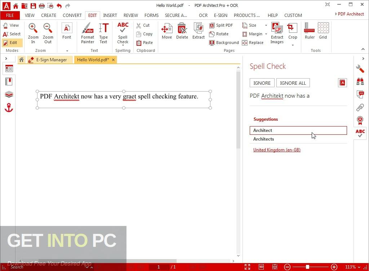Open the zoom percentage dropdown
This screenshot has height=271, width=369.
point(359,267)
